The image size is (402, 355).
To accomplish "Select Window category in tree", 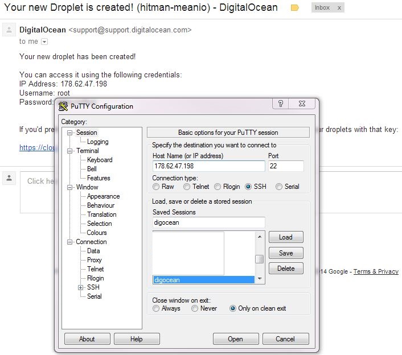I will [x=87, y=187].
